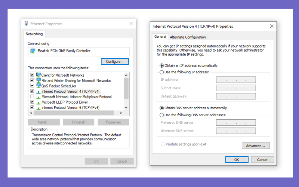
Task: Click items list scroll down arrow
Action: click(126, 108)
